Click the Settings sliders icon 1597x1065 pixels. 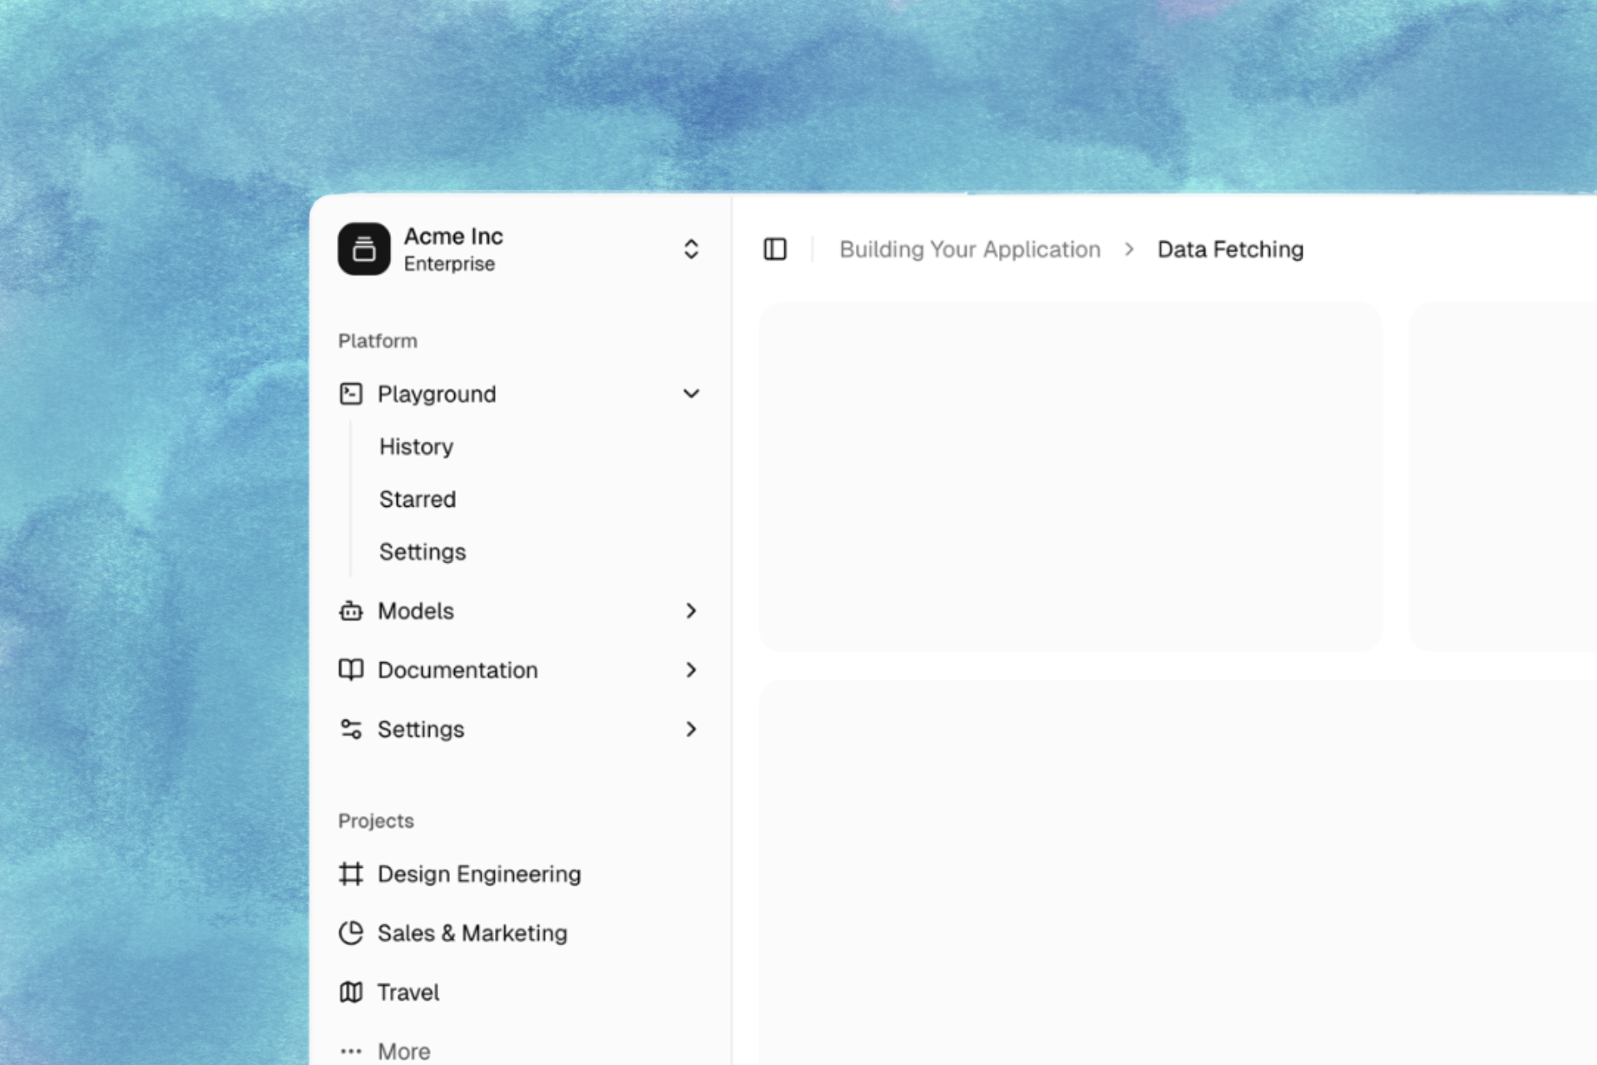351,729
